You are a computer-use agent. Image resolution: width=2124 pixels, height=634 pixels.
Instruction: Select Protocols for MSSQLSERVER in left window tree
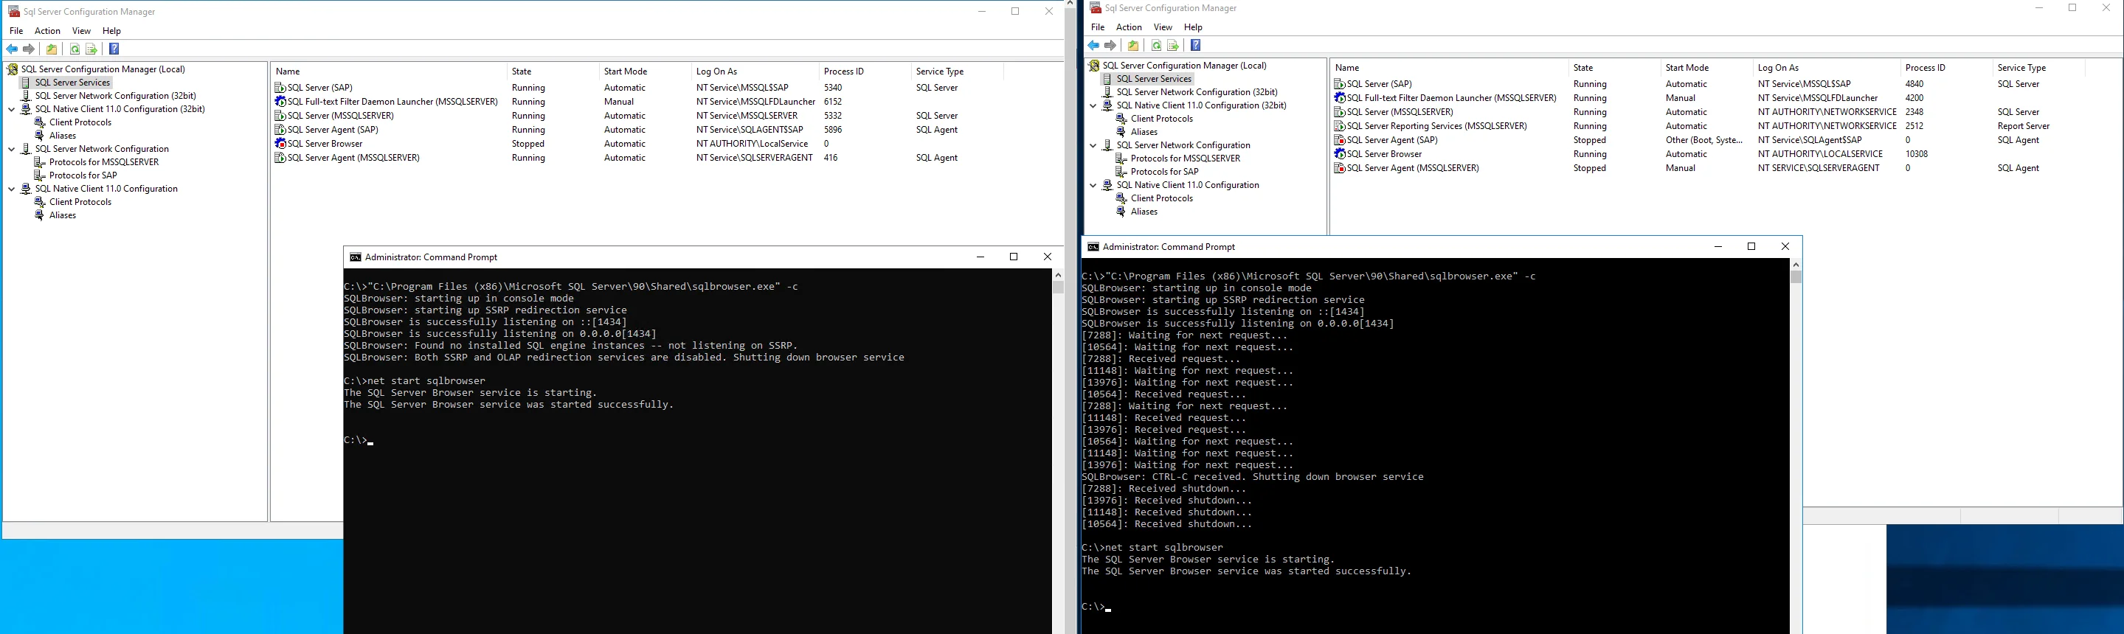(x=104, y=162)
